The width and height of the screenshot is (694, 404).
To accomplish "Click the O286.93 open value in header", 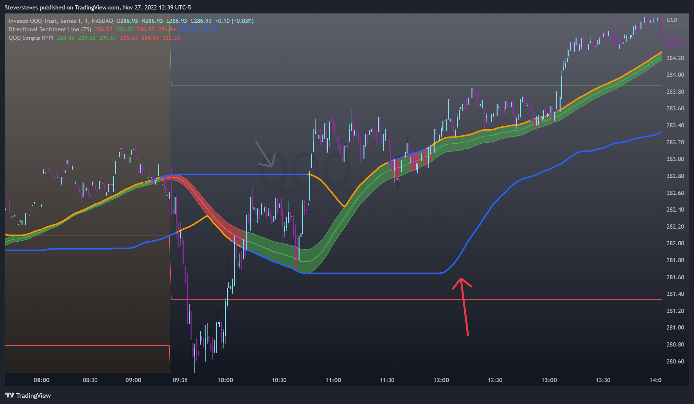I will click(x=127, y=21).
